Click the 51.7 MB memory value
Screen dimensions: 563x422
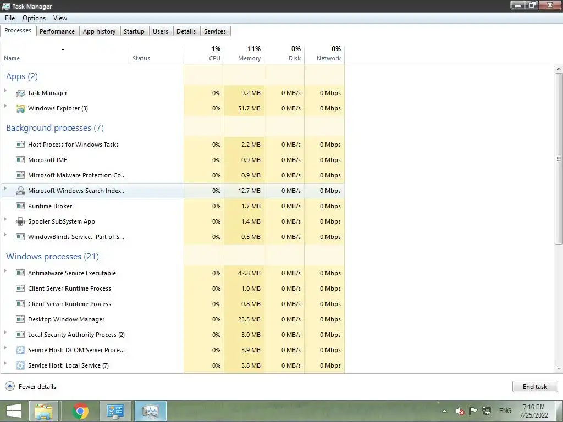click(x=249, y=108)
